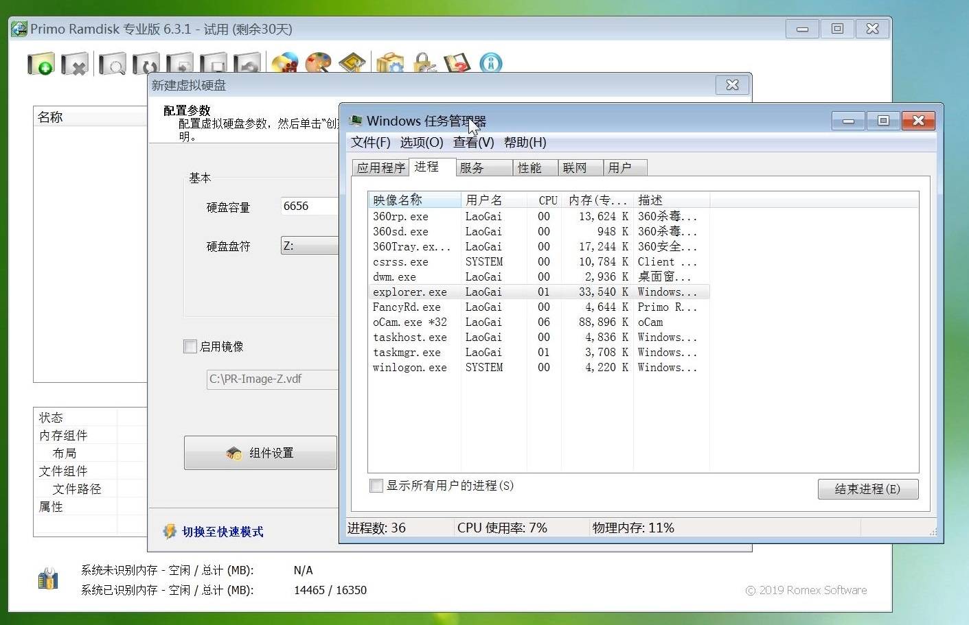The height and width of the screenshot is (625, 969).
Task: Enable the 启用镜像 checkbox
Action: [190, 346]
